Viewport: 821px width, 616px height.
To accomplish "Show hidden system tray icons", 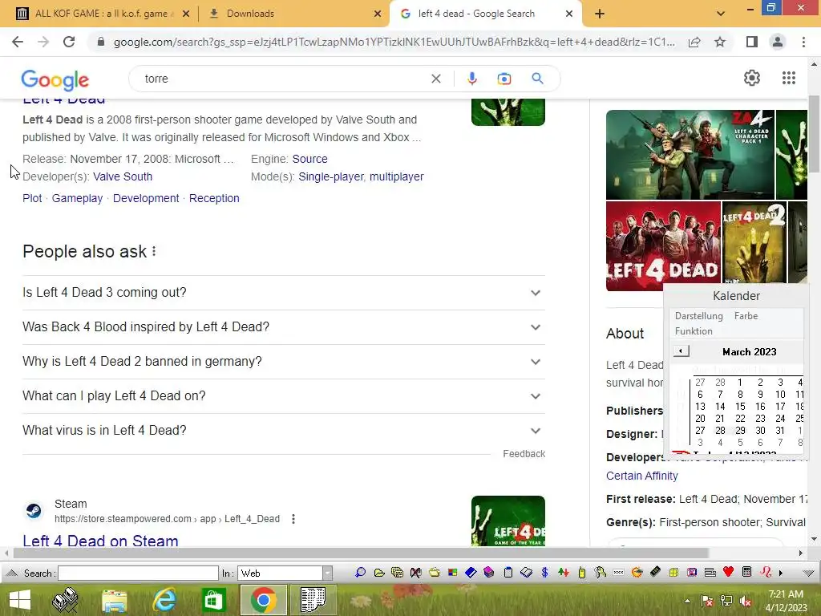I will coord(687,601).
